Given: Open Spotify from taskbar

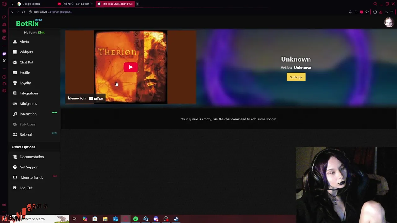Looking at the screenshot, I should click(136, 219).
